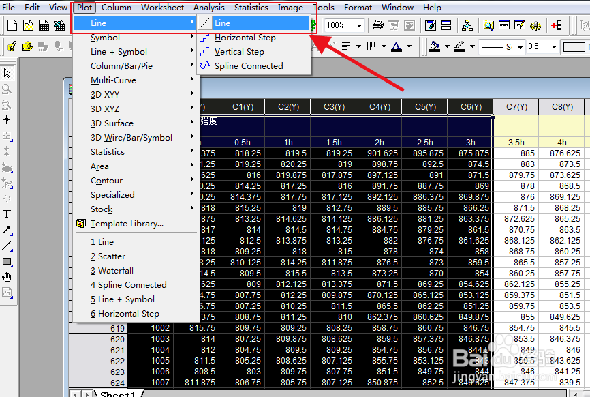Image resolution: width=590 pixels, height=397 pixels.
Task: Open the Project Explorer tree icon
Action: pyautogui.click(x=467, y=25)
